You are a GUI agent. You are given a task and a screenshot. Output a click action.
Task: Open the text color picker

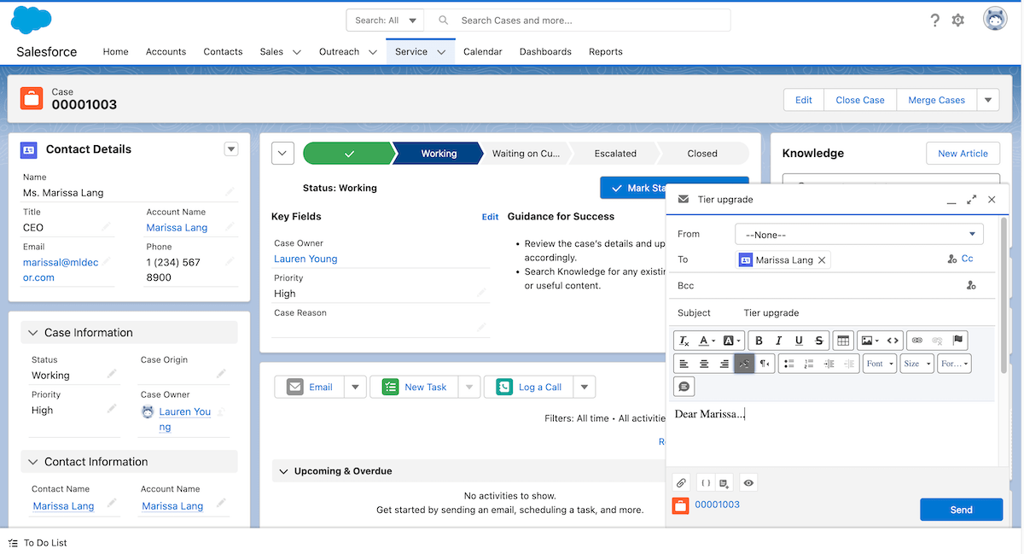point(707,341)
